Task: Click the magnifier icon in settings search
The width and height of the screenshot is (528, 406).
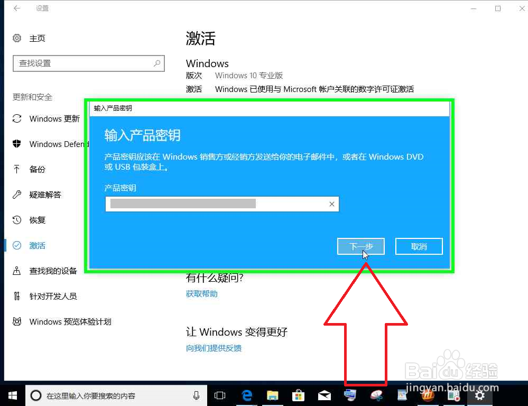Action: 157,63
